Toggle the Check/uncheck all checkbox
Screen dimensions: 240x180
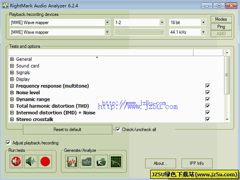(118, 129)
